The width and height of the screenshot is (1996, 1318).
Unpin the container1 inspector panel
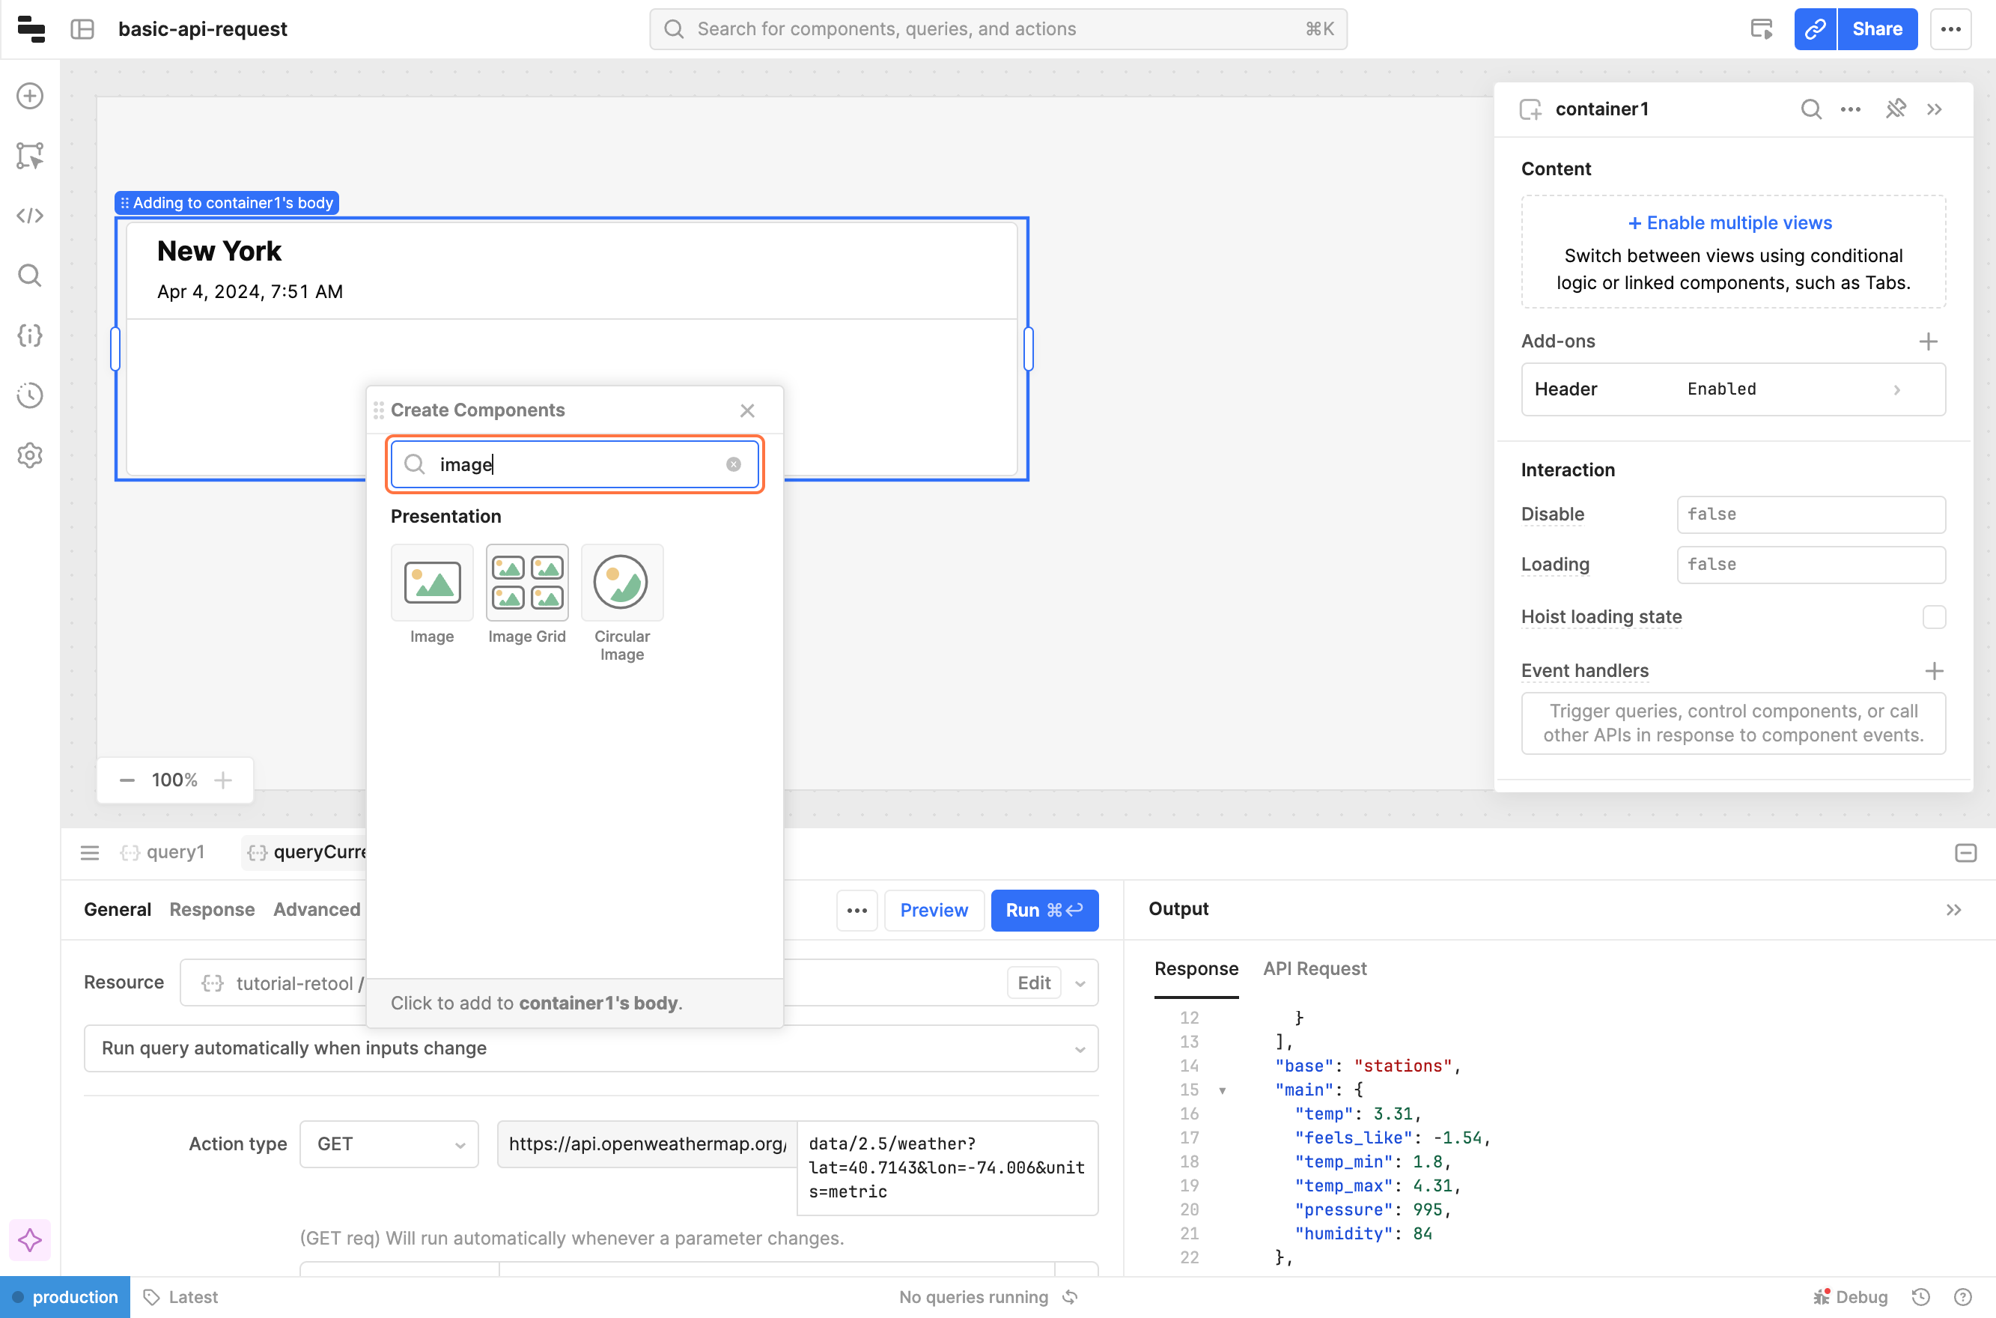1895,109
